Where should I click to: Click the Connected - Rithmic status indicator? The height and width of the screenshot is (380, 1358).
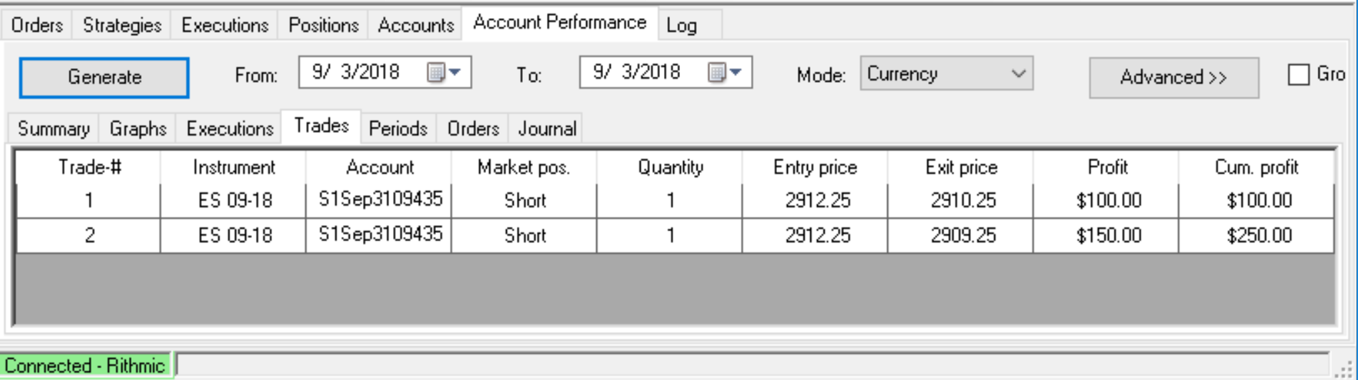point(85,366)
